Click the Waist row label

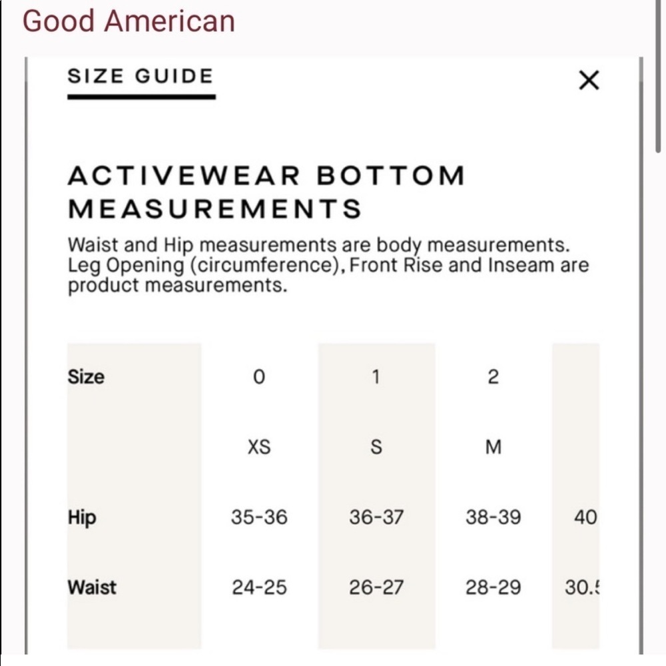(91, 587)
